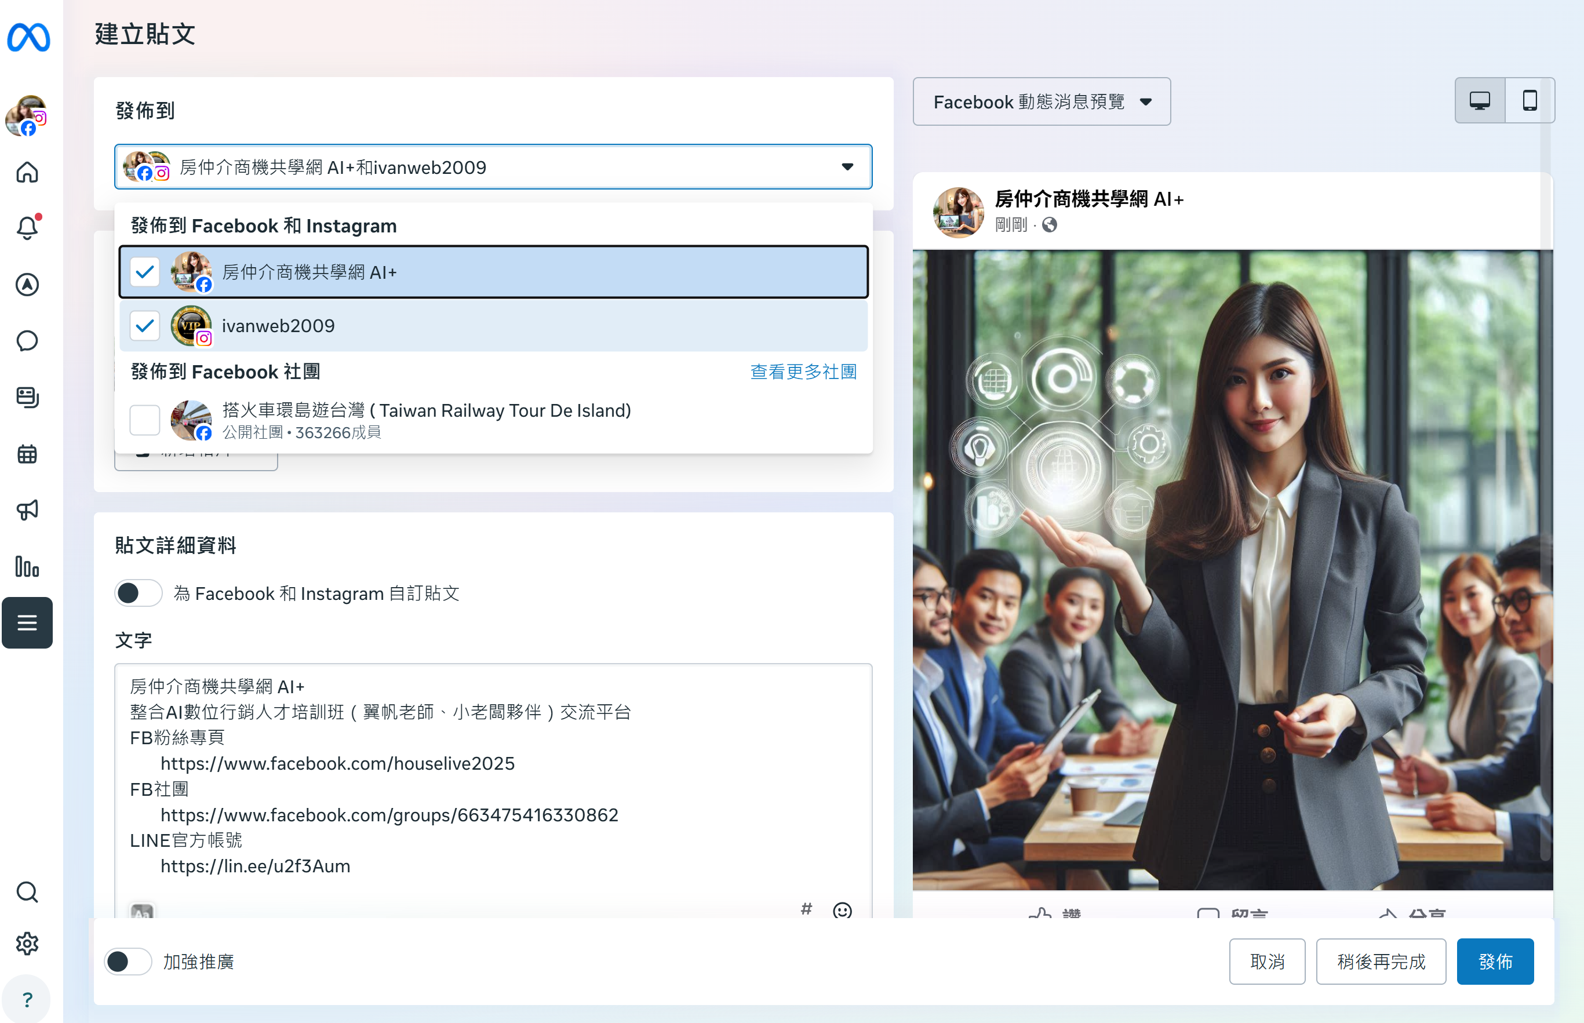The width and height of the screenshot is (1584, 1023).
Task: Uncheck 房仲介商機共學網 AI+ Facebook page
Action: tap(144, 272)
